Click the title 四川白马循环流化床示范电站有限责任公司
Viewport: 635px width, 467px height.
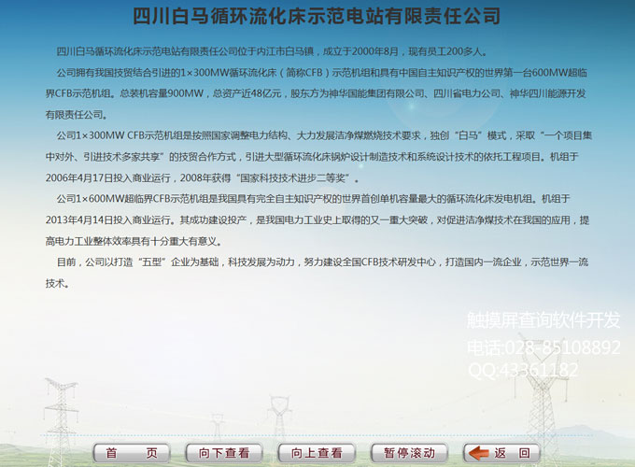[x=317, y=16]
